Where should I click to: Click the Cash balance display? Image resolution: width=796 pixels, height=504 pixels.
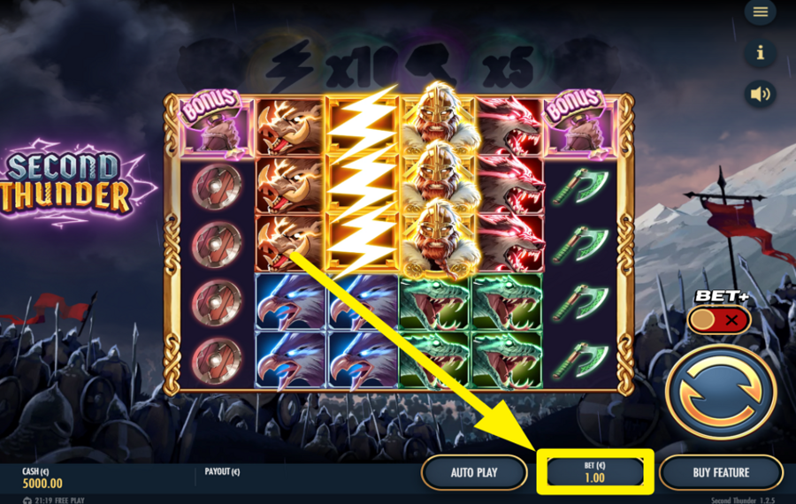click(42, 478)
